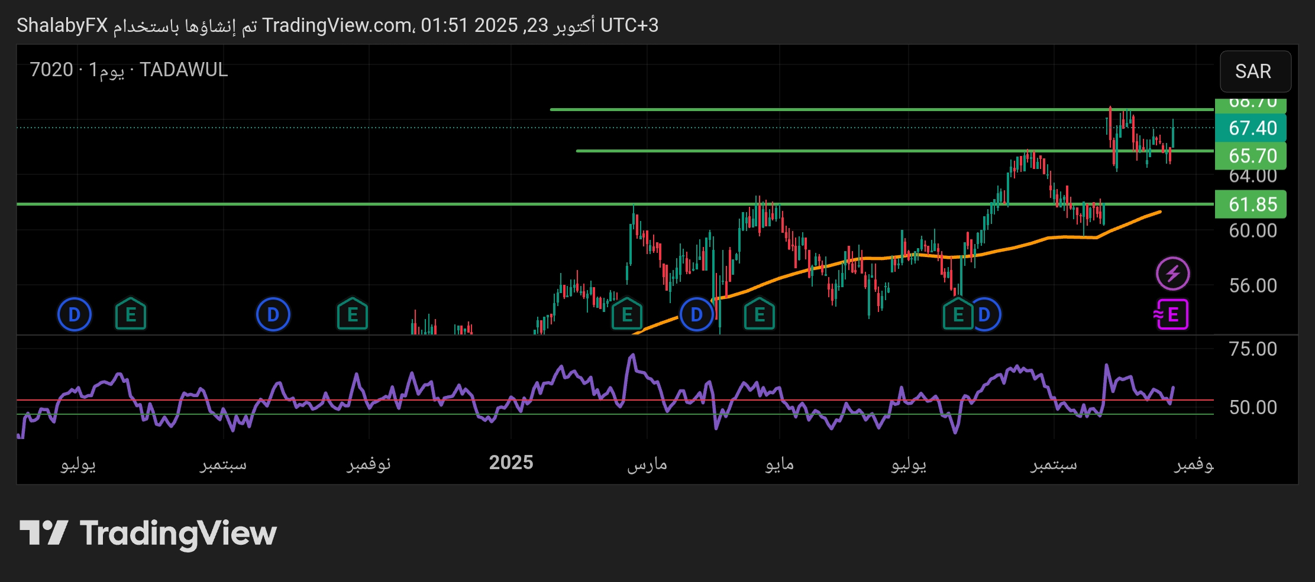The width and height of the screenshot is (1315, 582).
Task: Open the SAR currency selector
Action: tap(1255, 71)
